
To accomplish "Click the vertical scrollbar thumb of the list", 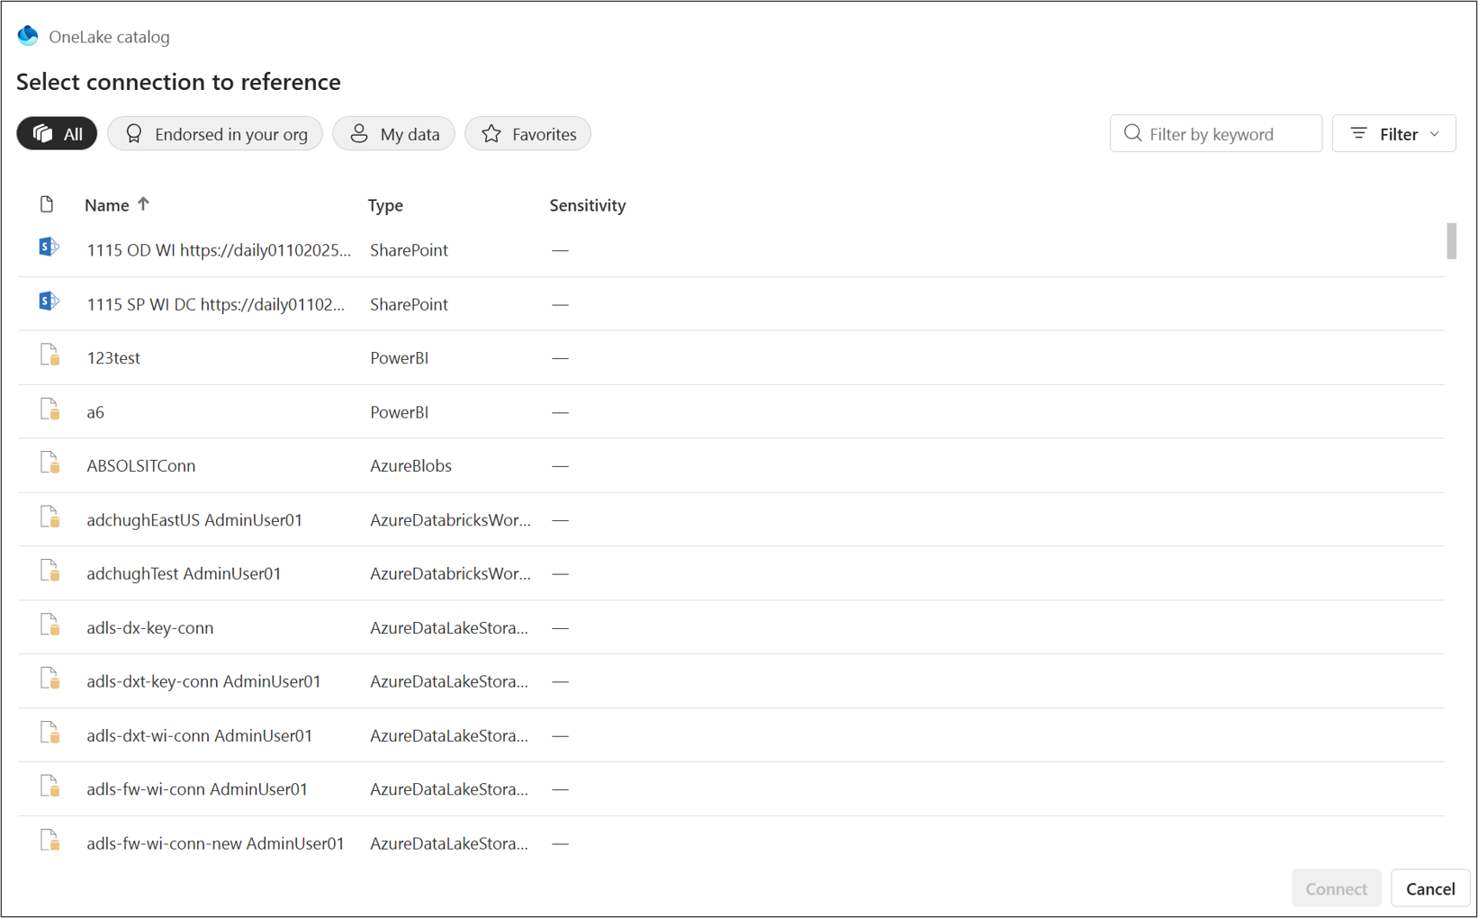I will (x=1451, y=240).
